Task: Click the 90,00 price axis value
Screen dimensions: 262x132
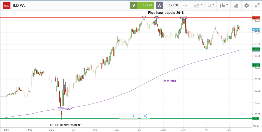Action: [257, 126]
